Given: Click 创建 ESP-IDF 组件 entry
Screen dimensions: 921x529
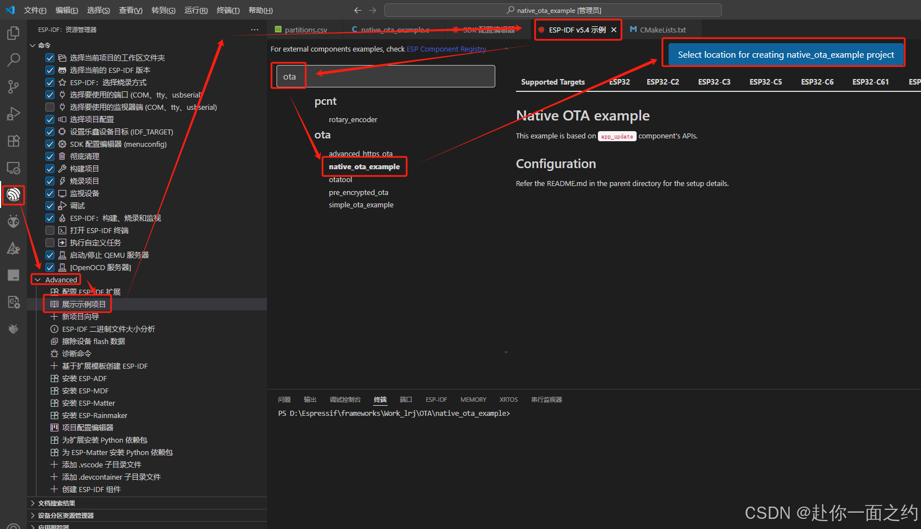Looking at the screenshot, I should pyautogui.click(x=91, y=489).
